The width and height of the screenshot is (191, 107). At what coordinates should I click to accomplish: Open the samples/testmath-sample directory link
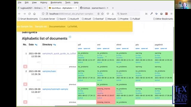55,89
